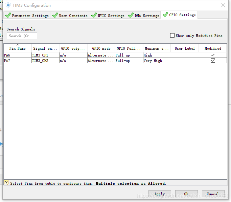Click Alternate mode cell for PA7
This screenshot has height=202, width=231.
click(x=101, y=61)
